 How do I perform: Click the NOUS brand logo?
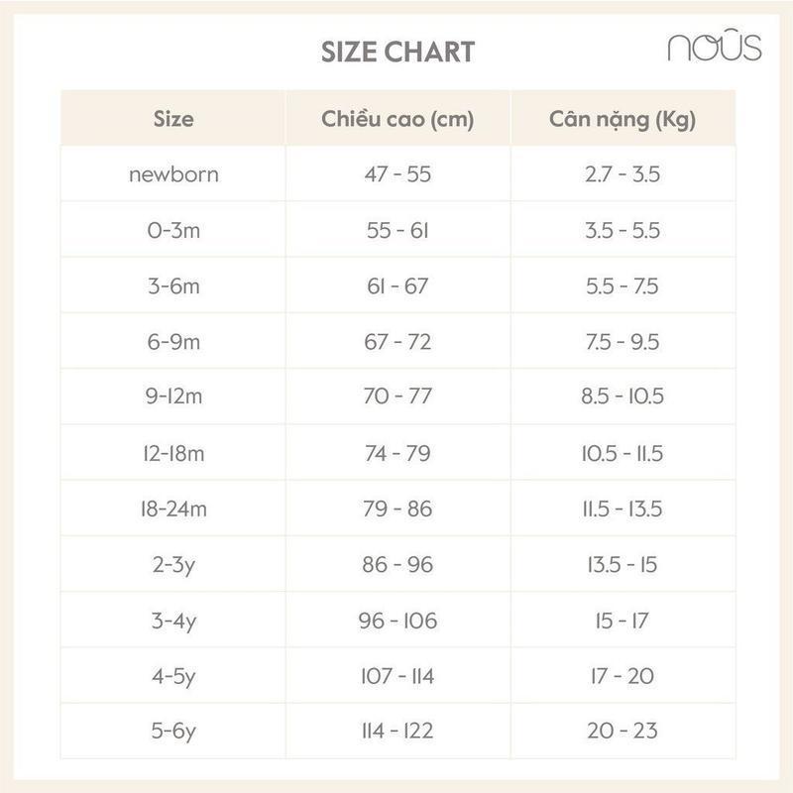click(x=714, y=48)
